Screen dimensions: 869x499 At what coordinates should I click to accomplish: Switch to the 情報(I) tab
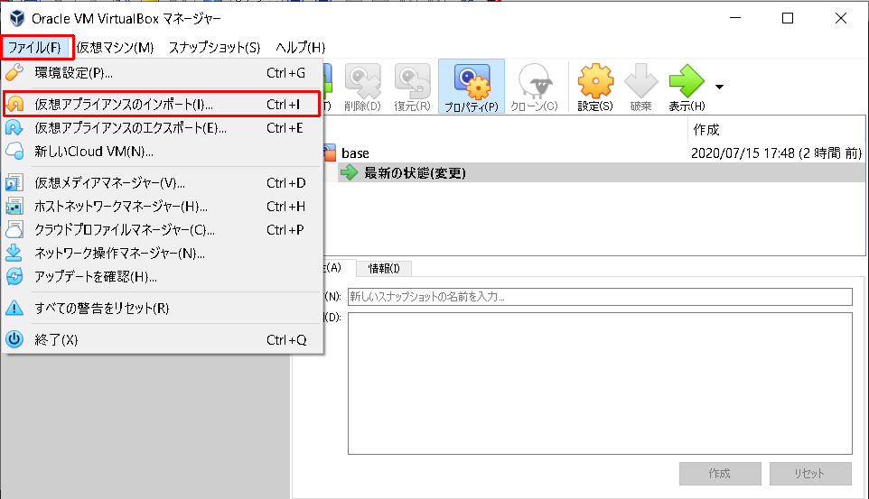tap(384, 269)
